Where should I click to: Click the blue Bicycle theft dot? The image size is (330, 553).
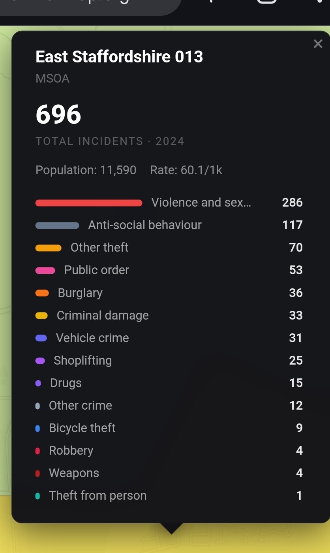pos(38,428)
